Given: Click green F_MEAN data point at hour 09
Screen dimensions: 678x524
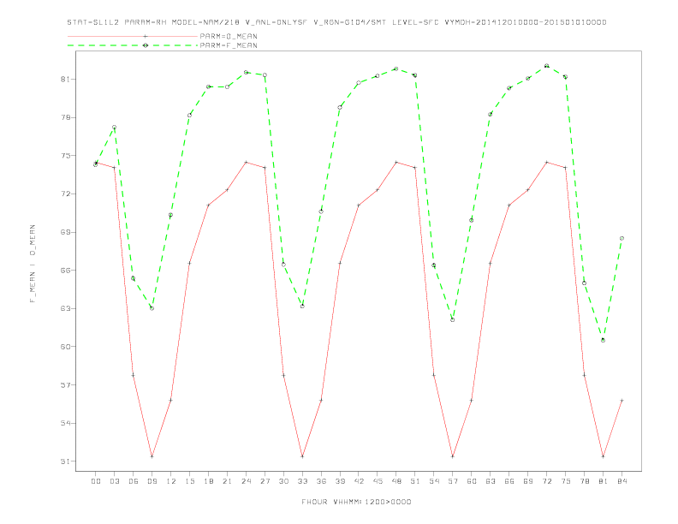Looking at the screenshot, I should (x=152, y=308).
